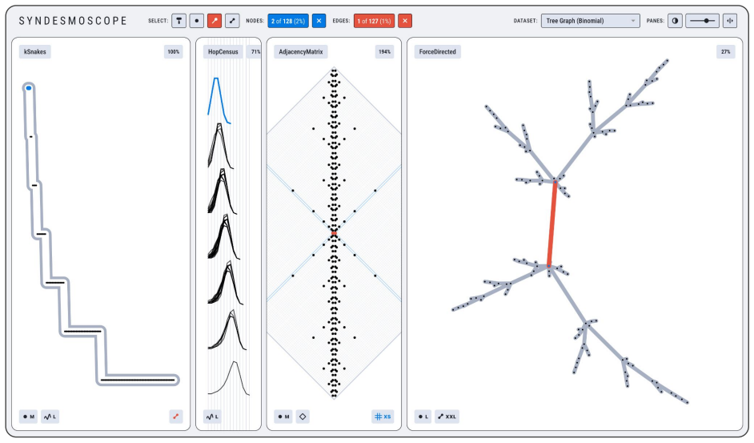This screenshot has height=443, width=754.
Task: Open the Dataset dropdown 'Tree Graph (Binomial)'
Action: [x=590, y=21]
